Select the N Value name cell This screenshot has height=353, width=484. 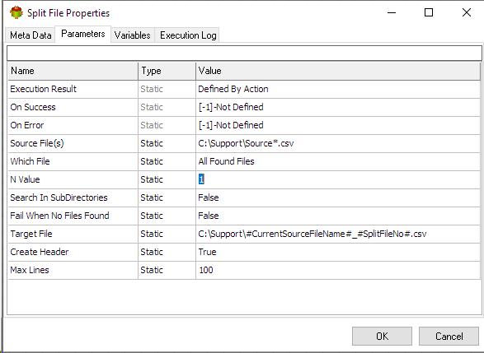[x=73, y=179]
